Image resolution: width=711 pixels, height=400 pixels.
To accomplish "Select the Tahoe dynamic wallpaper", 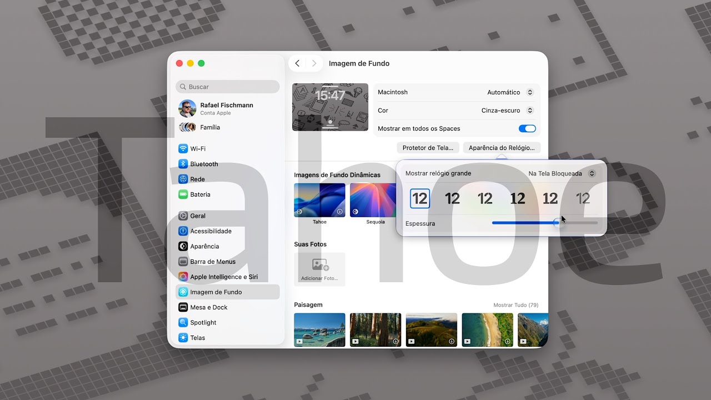I will (x=319, y=200).
